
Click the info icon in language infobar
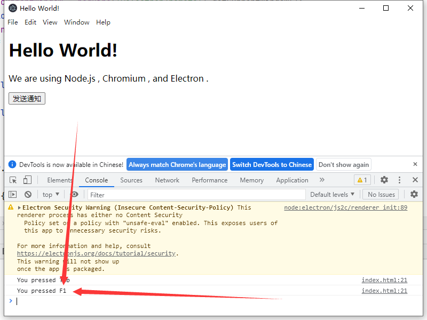12,164
